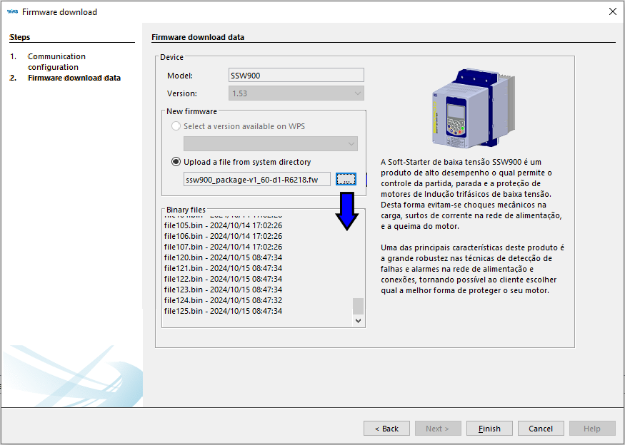Select 'Upload a file from system directory' radio
The image size is (625, 445).
pyautogui.click(x=176, y=162)
